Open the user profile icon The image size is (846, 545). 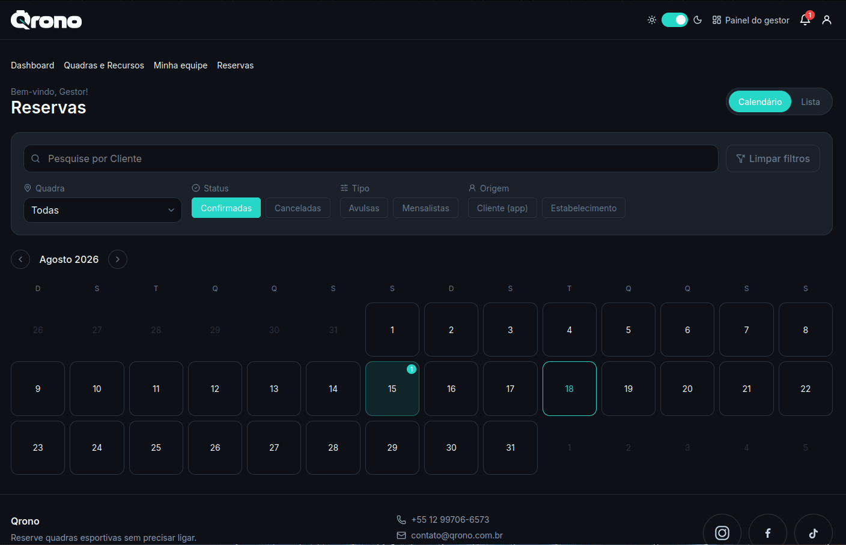point(827,20)
